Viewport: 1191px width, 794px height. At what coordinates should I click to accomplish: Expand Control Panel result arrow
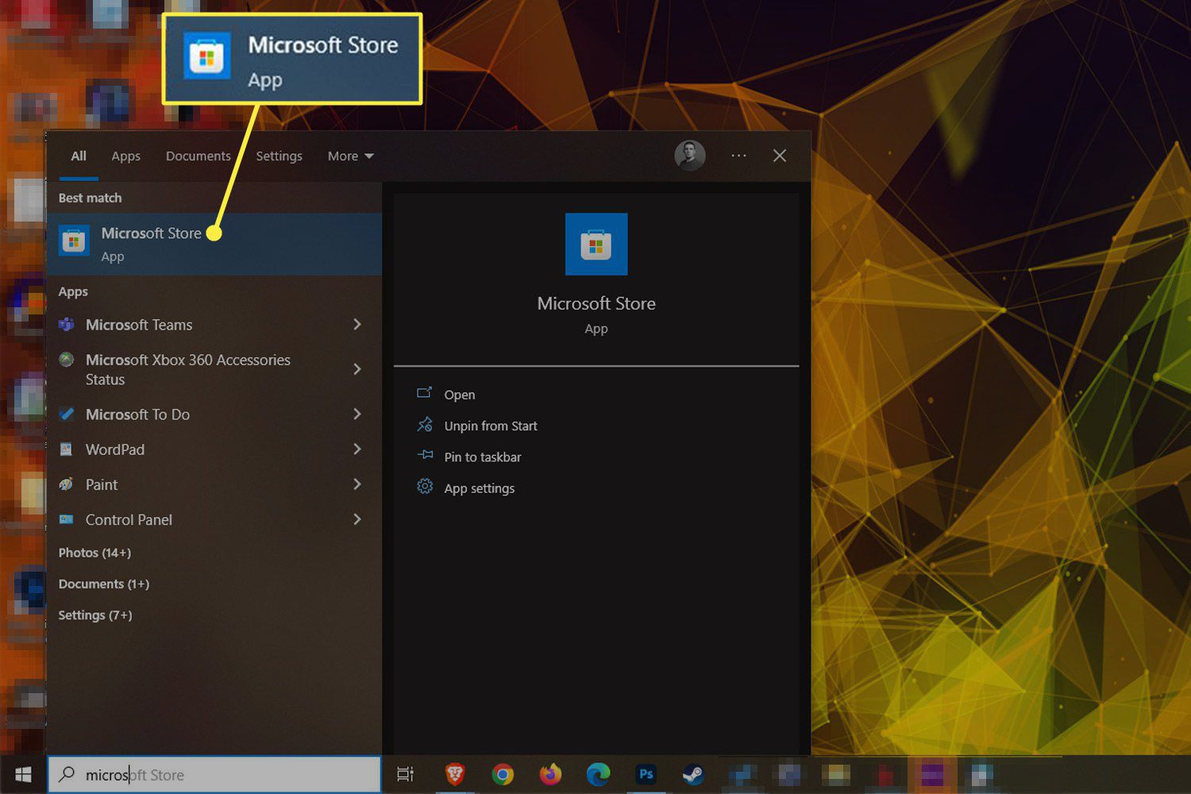point(357,519)
